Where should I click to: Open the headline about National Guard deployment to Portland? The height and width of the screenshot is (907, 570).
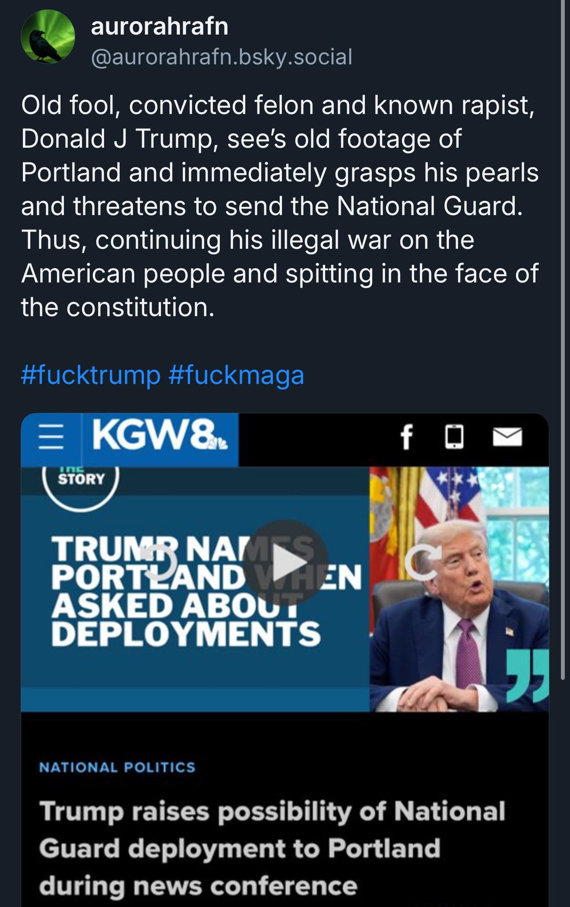coord(272,848)
